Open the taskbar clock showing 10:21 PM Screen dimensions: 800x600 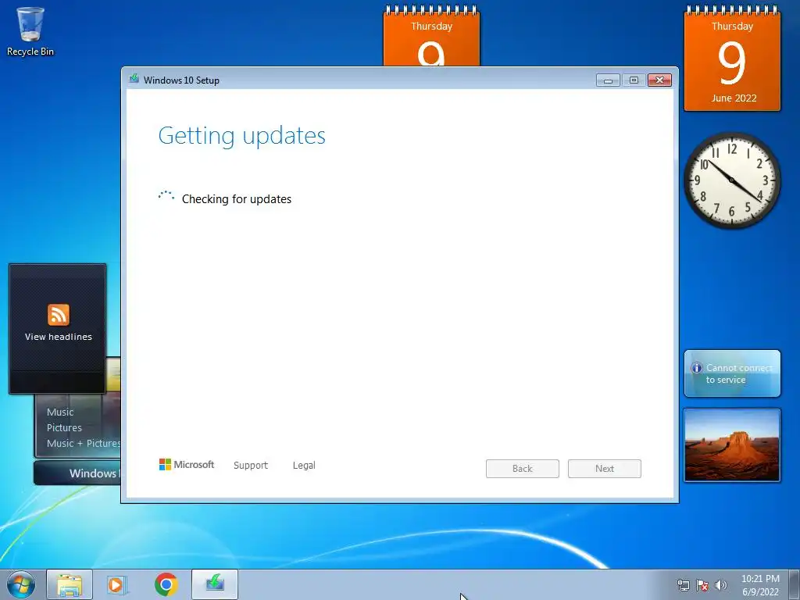(x=760, y=585)
